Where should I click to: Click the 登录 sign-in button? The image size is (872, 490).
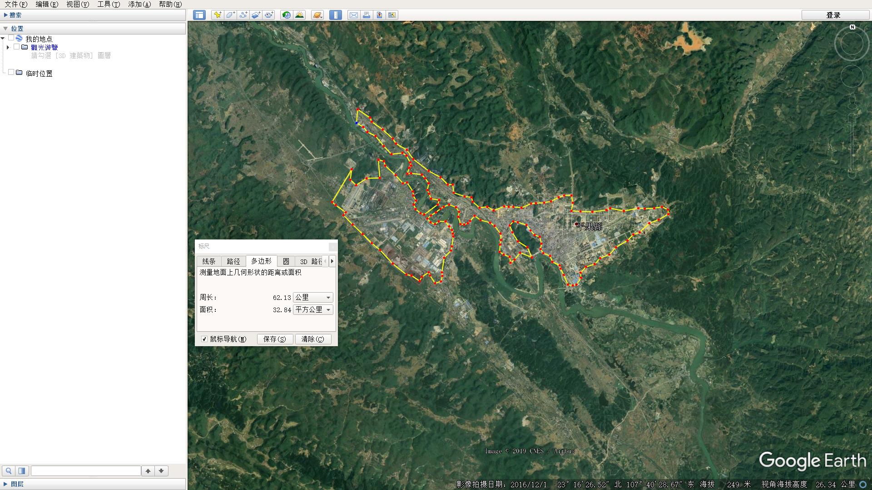tap(832, 15)
